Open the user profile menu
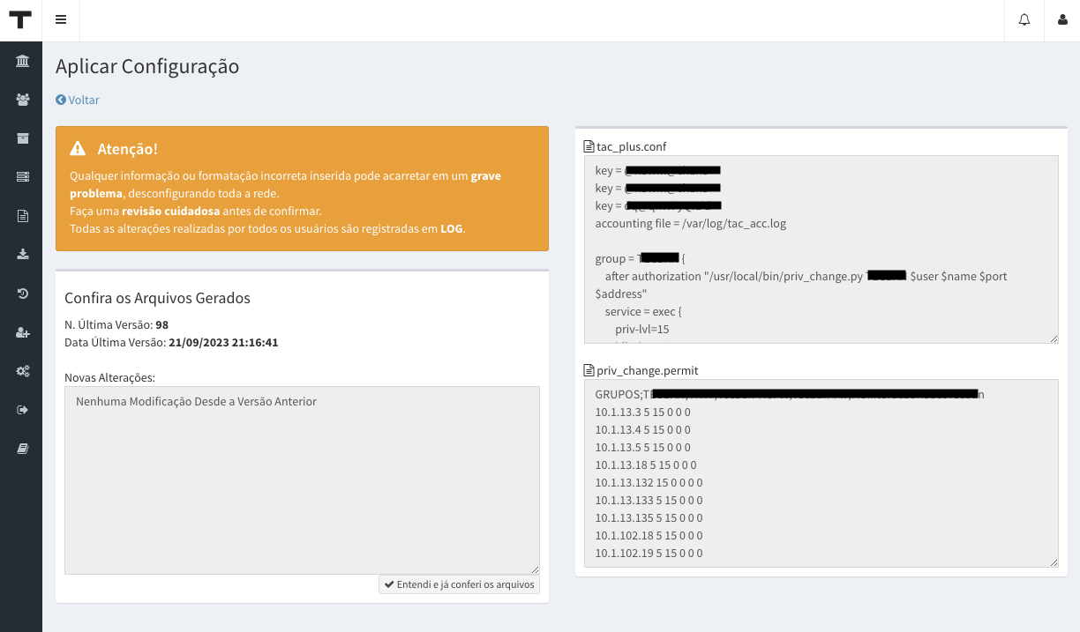The width and height of the screenshot is (1080, 632). coord(1062,20)
